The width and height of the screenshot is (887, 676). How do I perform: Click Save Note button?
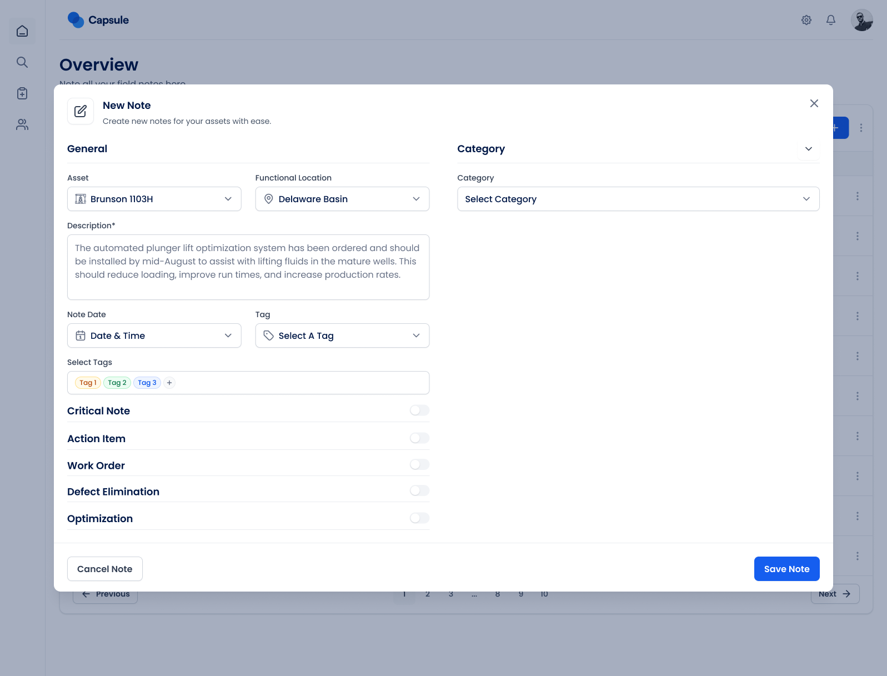coord(786,569)
